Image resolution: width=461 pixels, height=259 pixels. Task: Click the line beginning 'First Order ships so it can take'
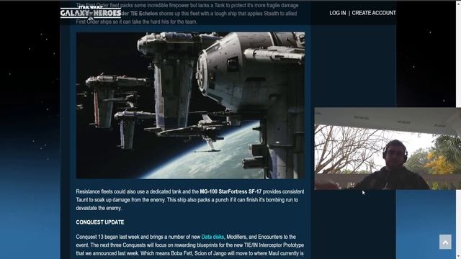coord(136,22)
